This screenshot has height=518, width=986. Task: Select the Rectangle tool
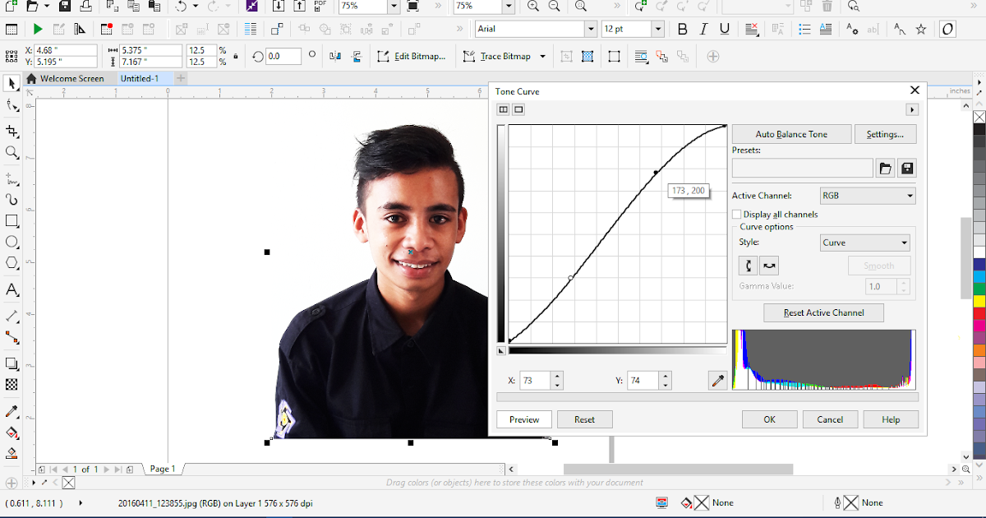11,220
